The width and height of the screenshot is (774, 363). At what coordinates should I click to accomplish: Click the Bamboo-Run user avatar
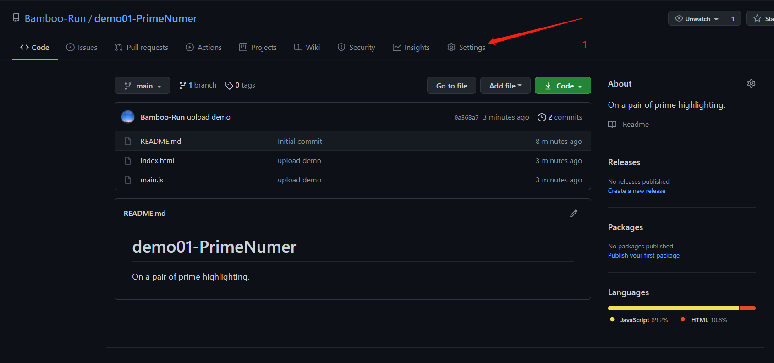128,117
